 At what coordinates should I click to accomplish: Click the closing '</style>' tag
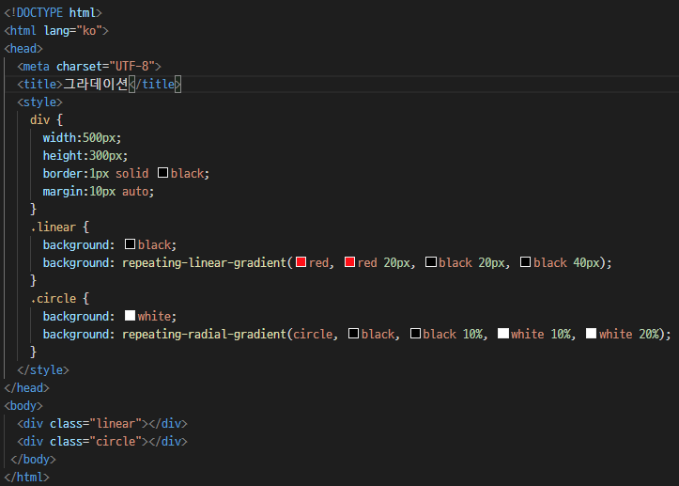click(x=43, y=369)
